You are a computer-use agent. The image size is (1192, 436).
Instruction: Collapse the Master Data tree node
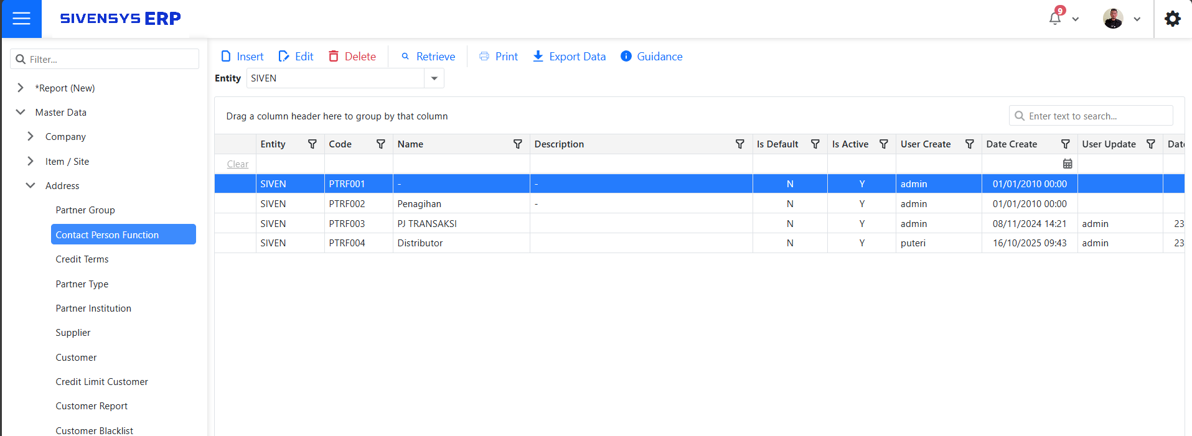coord(21,112)
